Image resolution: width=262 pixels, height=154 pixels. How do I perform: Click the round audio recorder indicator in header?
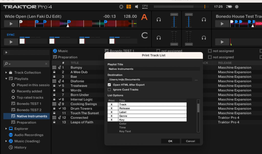(x=237, y=7)
